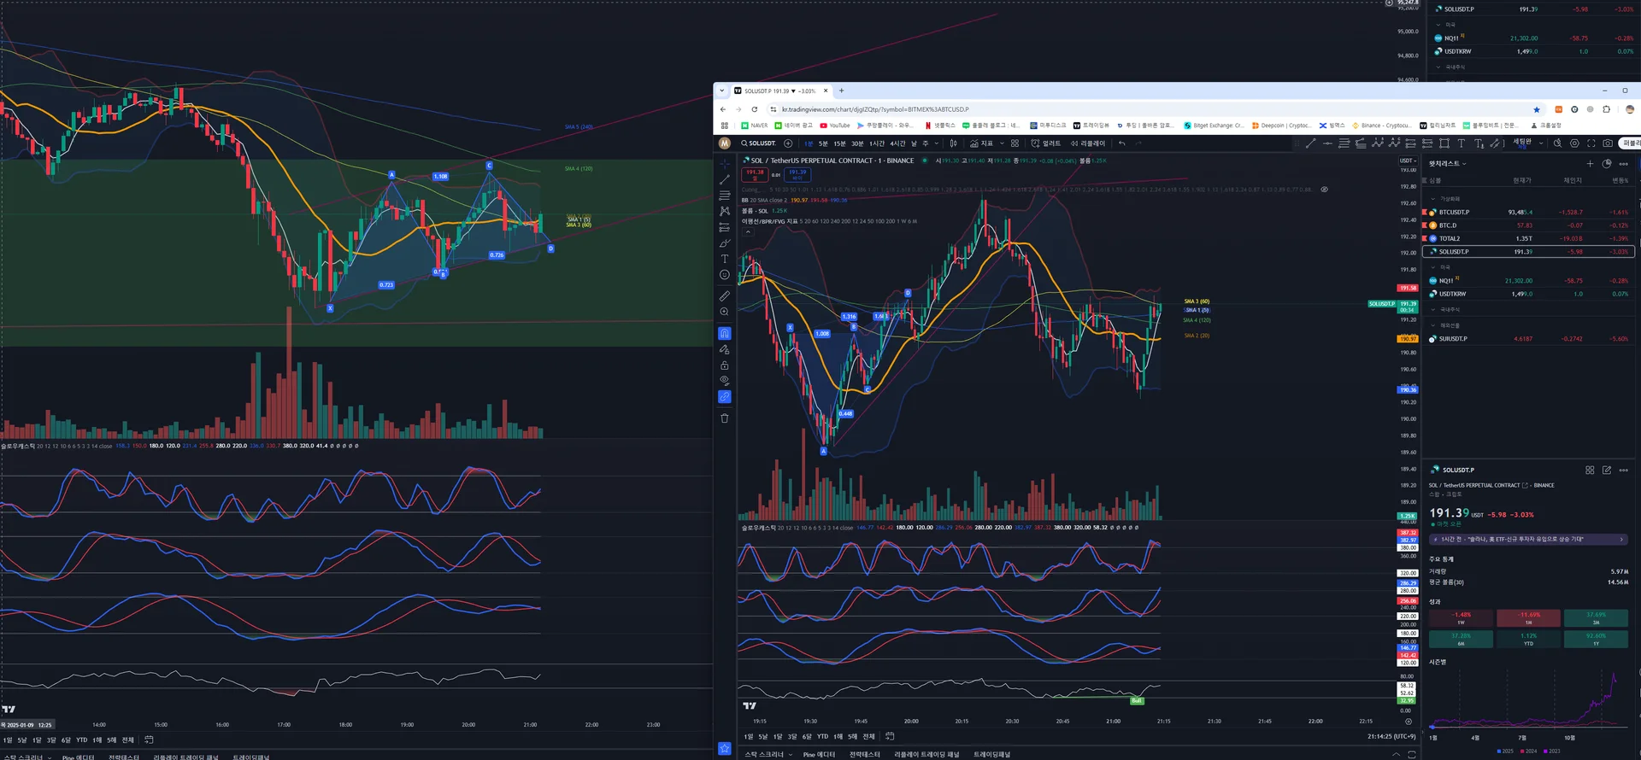Select the YTD date range

point(822,736)
